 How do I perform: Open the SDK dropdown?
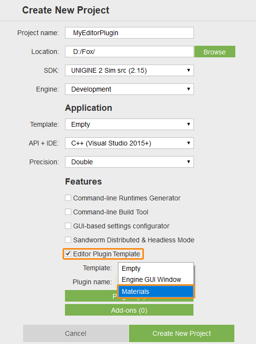click(x=129, y=70)
